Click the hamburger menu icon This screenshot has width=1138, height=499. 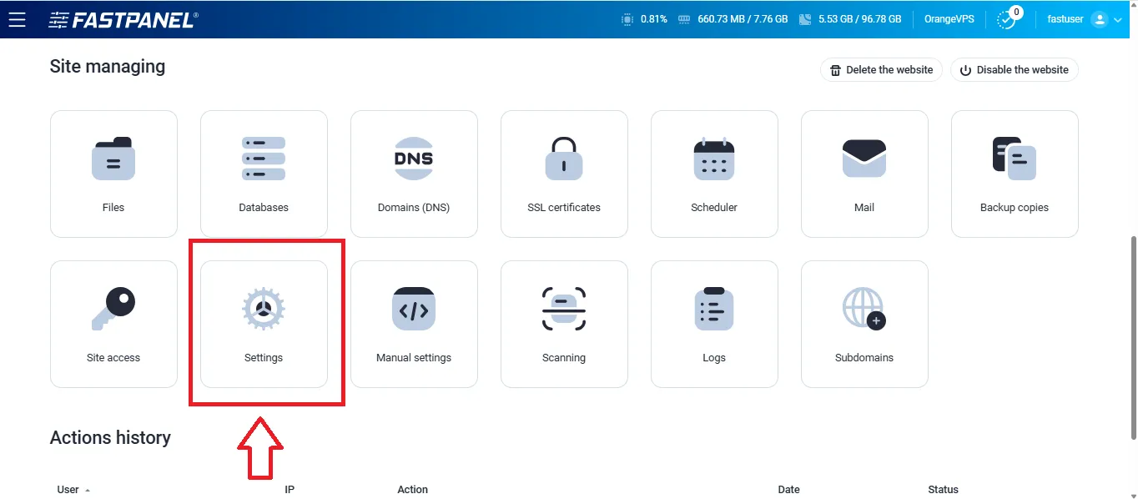17,19
